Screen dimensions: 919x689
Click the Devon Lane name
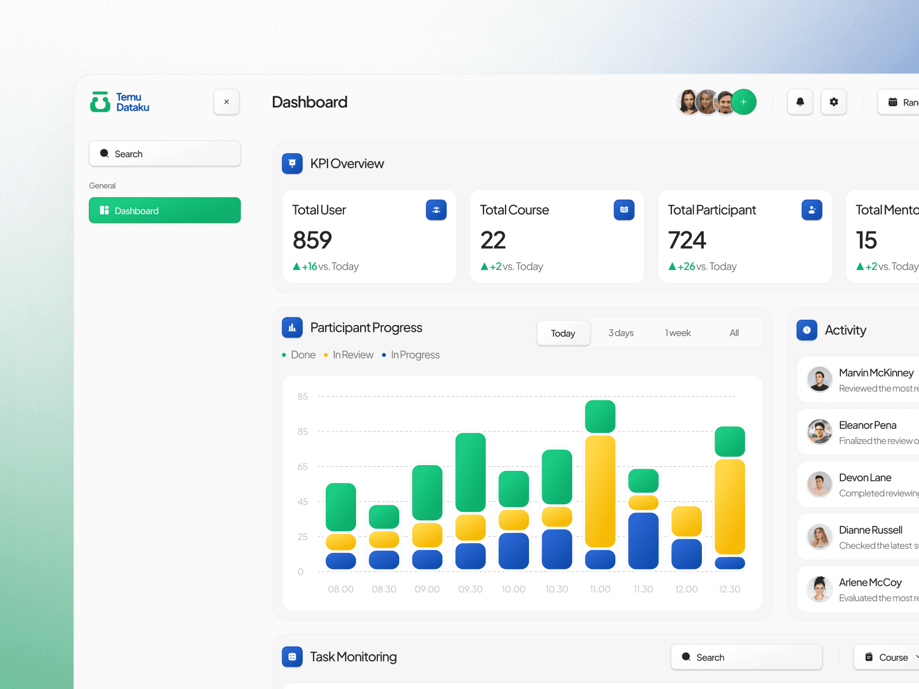[x=865, y=477]
